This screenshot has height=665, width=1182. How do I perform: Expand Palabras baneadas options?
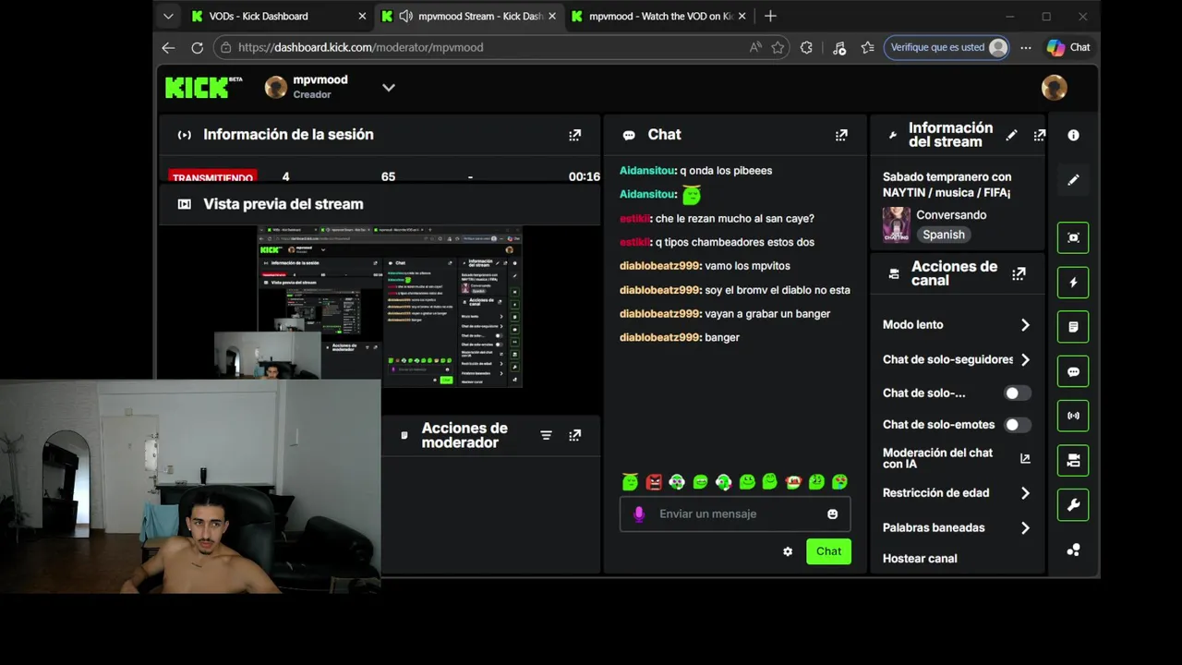pyautogui.click(x=1025, y=528)
